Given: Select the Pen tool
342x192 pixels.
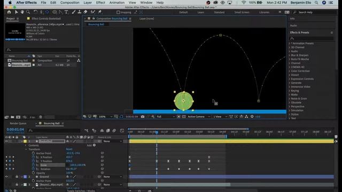Looking at the screenshot, I should click(60, 12).
